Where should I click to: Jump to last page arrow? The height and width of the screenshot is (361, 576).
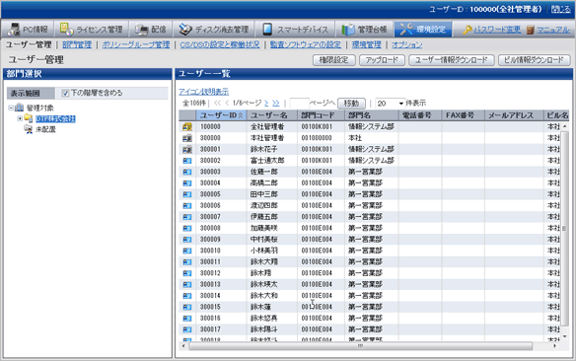276,104
